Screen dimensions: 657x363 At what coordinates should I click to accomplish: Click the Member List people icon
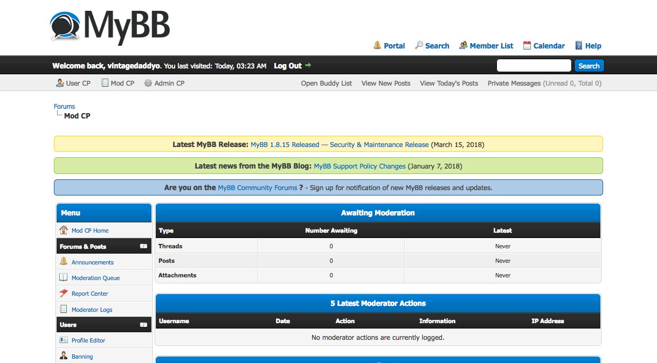(x=463, y=45)
